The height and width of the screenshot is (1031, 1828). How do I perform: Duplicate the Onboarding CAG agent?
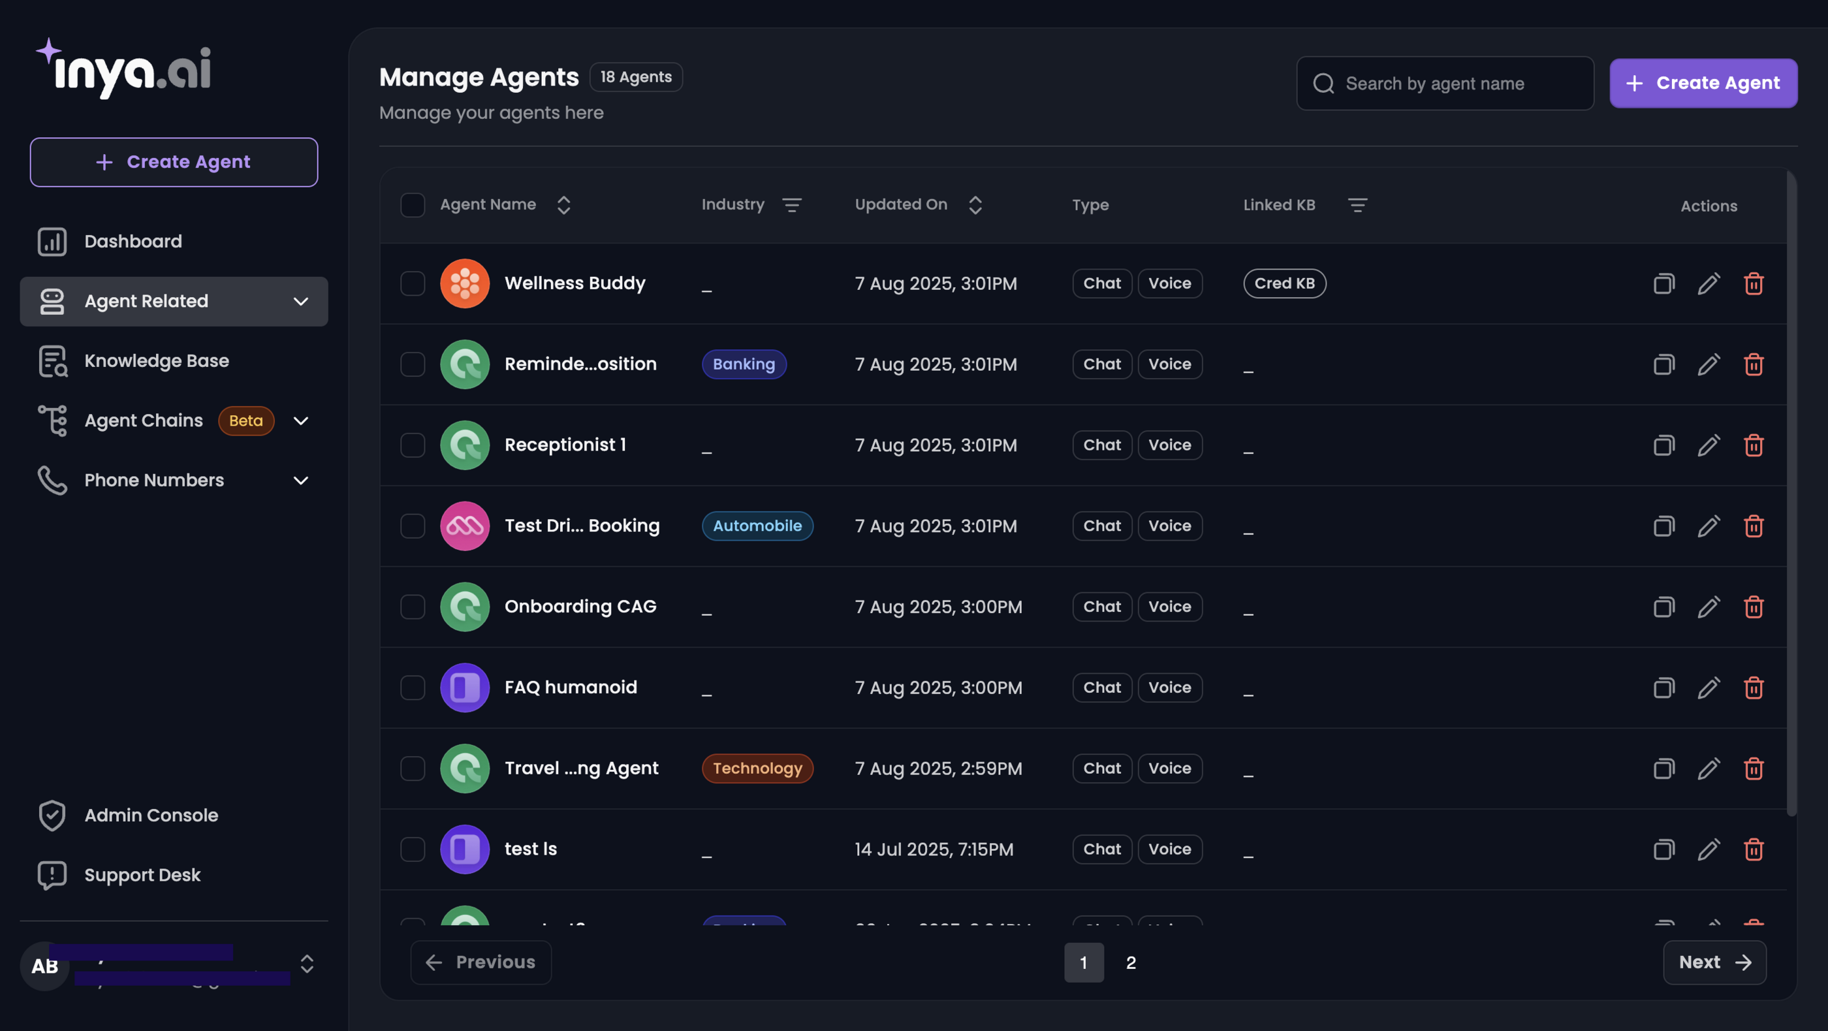pyautogui.click(x=1663, y=607)
